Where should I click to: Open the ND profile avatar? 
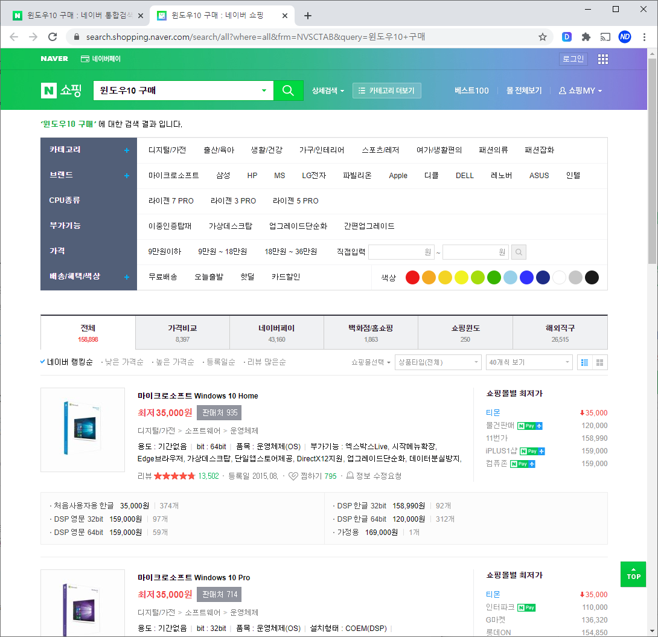click(625, 37)
